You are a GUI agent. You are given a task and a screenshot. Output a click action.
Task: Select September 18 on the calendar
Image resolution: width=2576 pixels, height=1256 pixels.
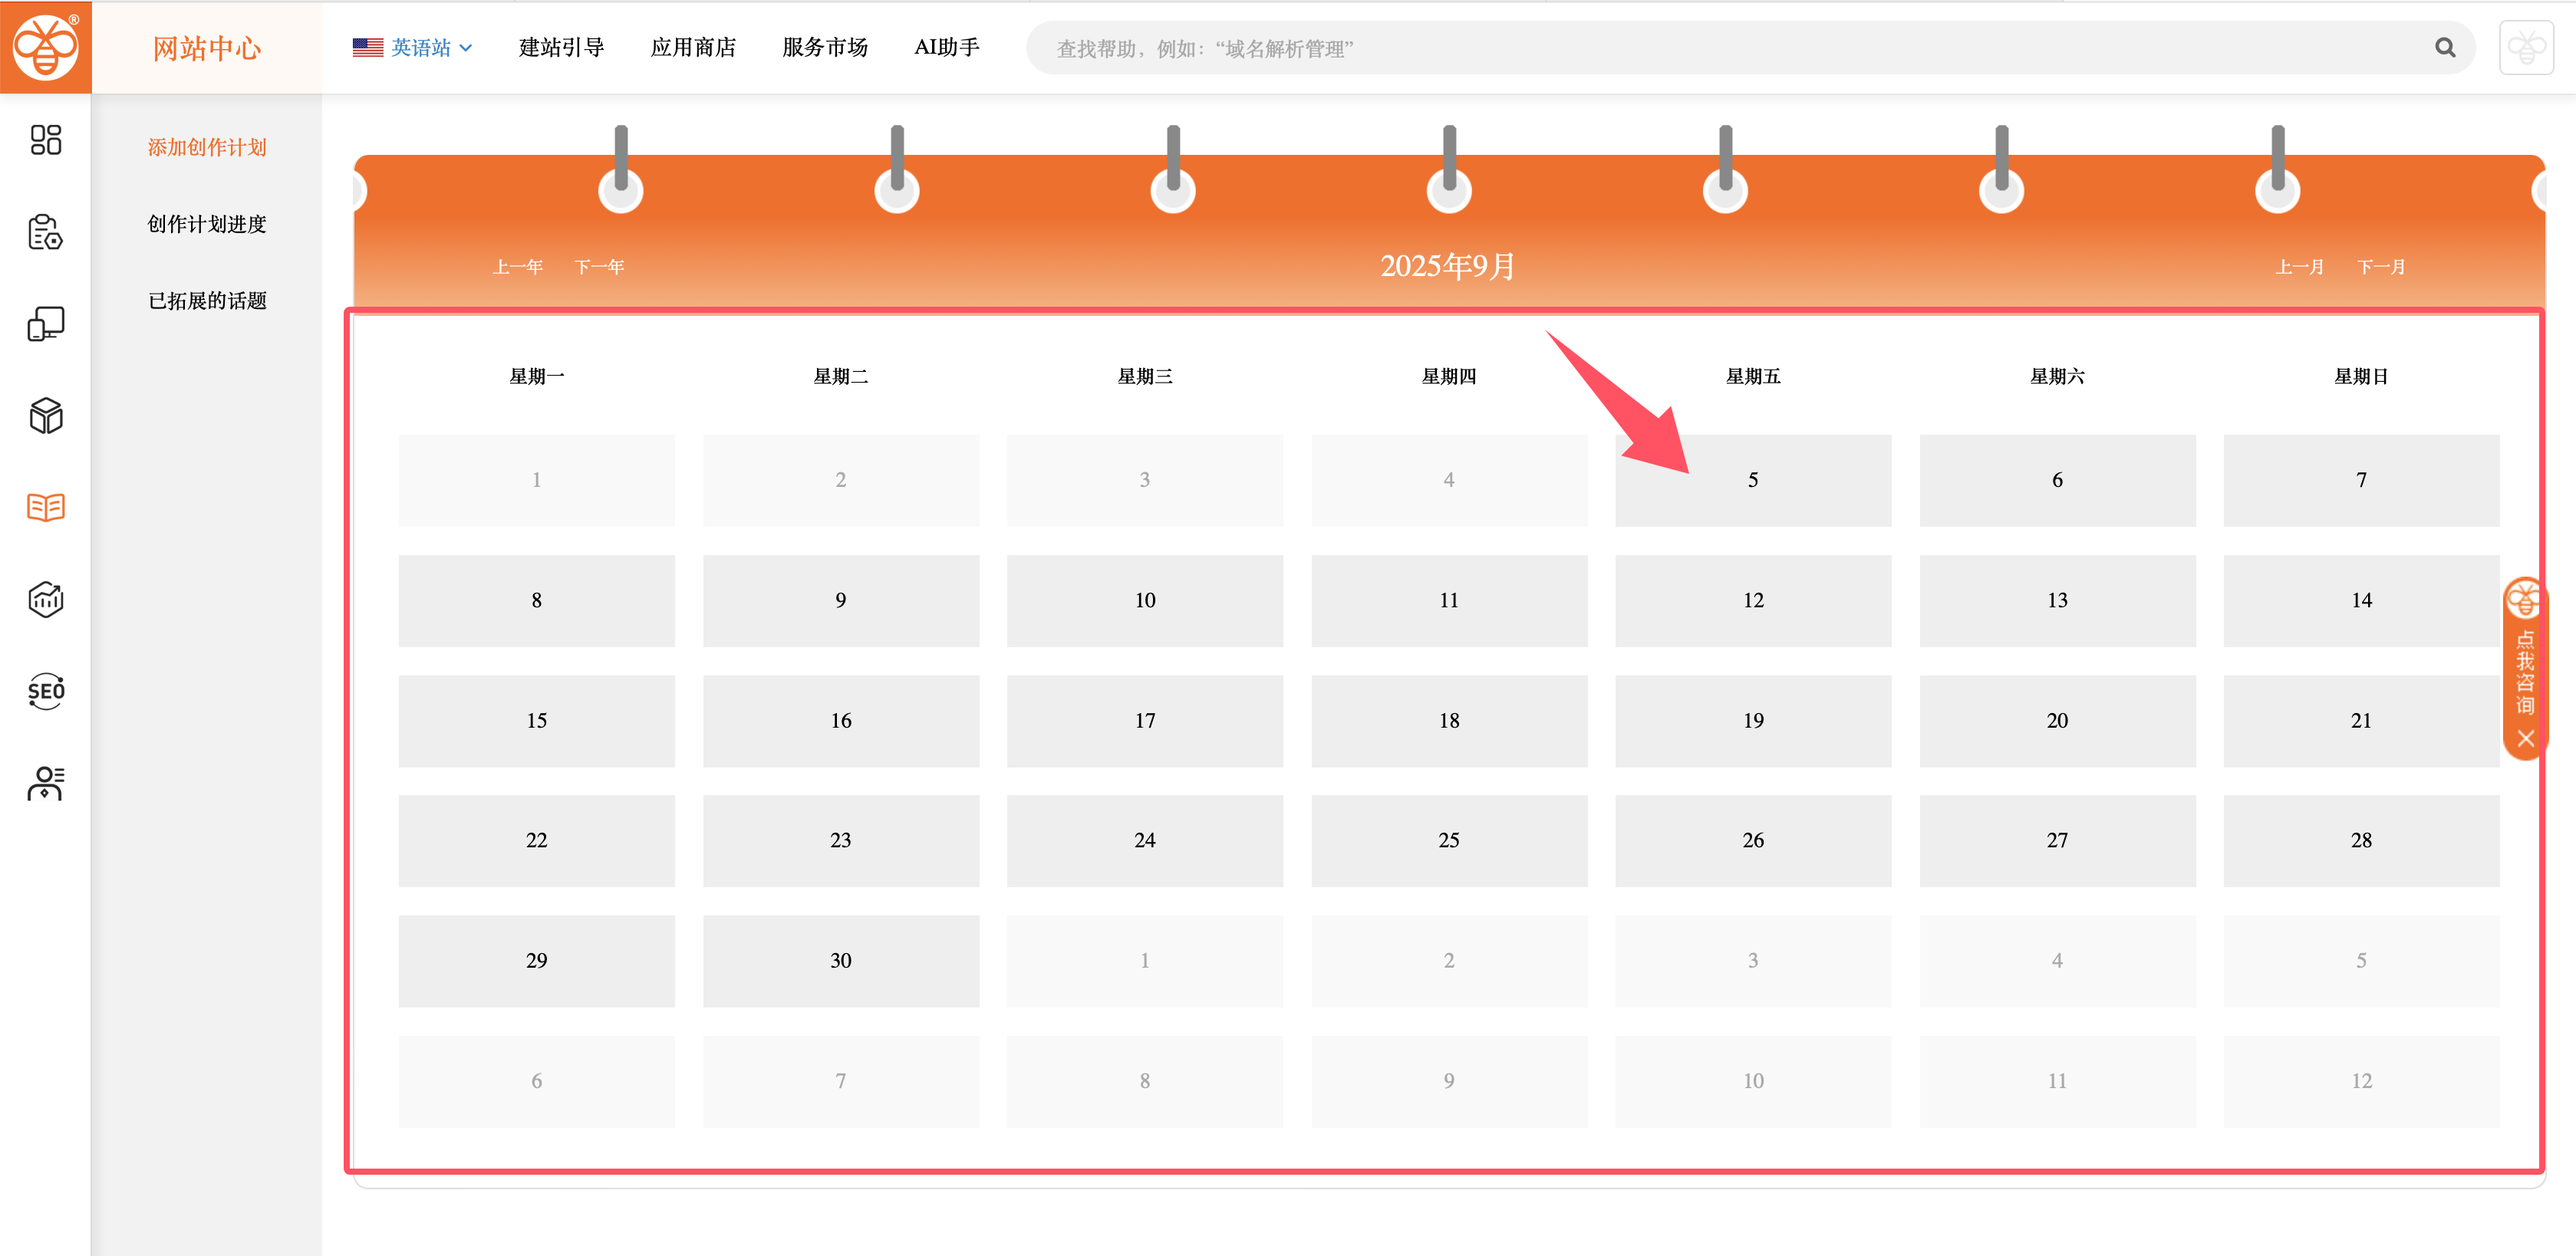[x=1449, y=721]
